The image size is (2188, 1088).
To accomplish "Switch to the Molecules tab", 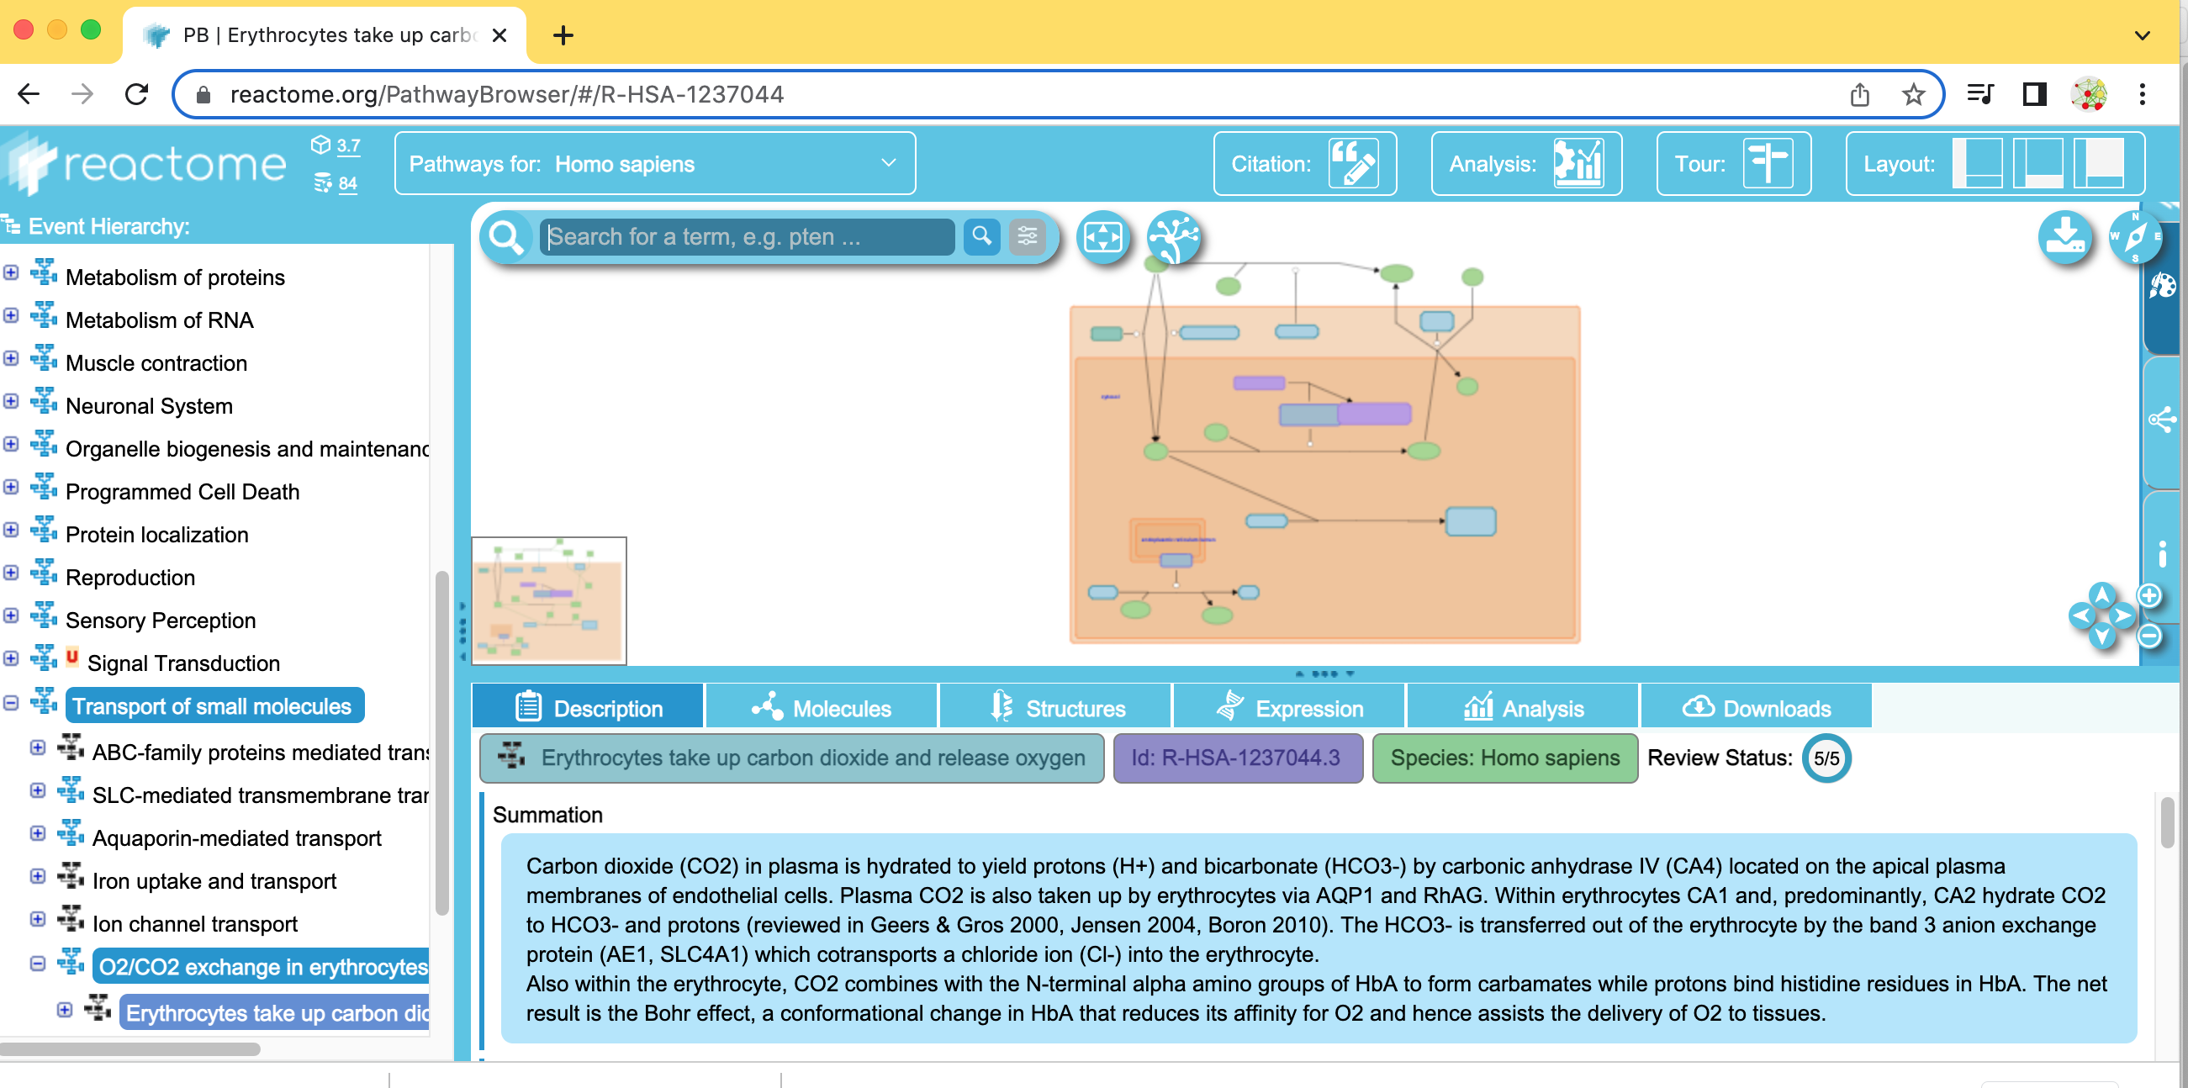I will [821, 707].
